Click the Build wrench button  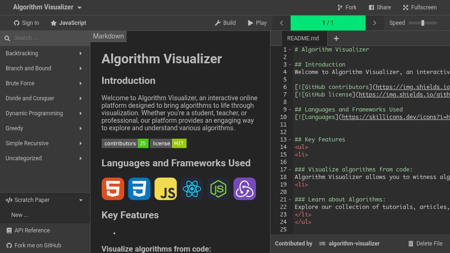(x=225, y=23)
